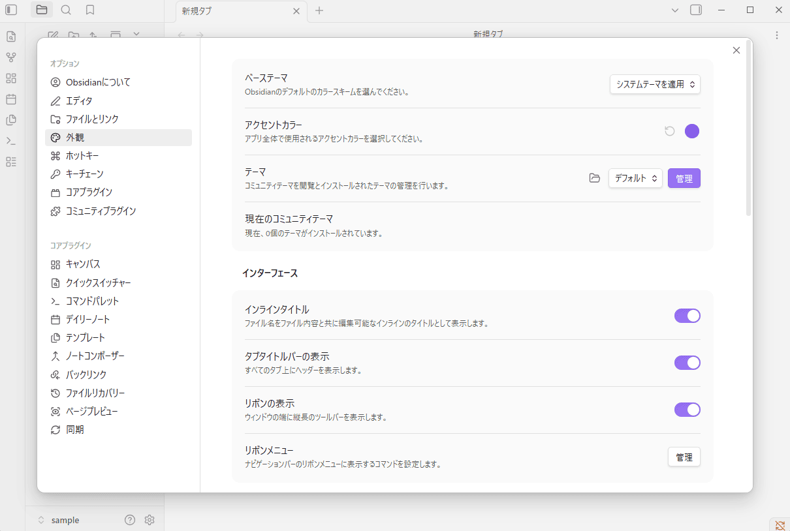Create a new folder in the file explorer
Viewport: 790px width, 531px height.
click(74, 36)
